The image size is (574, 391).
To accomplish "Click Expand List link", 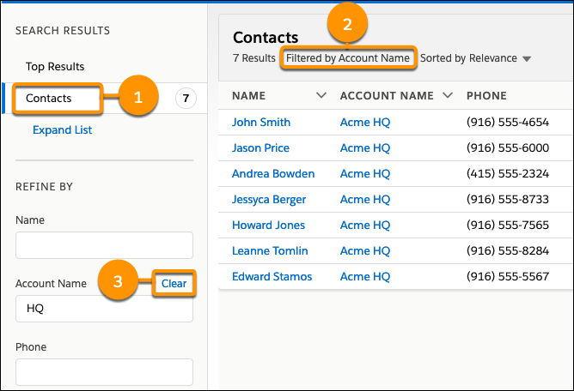I will 62,129.
